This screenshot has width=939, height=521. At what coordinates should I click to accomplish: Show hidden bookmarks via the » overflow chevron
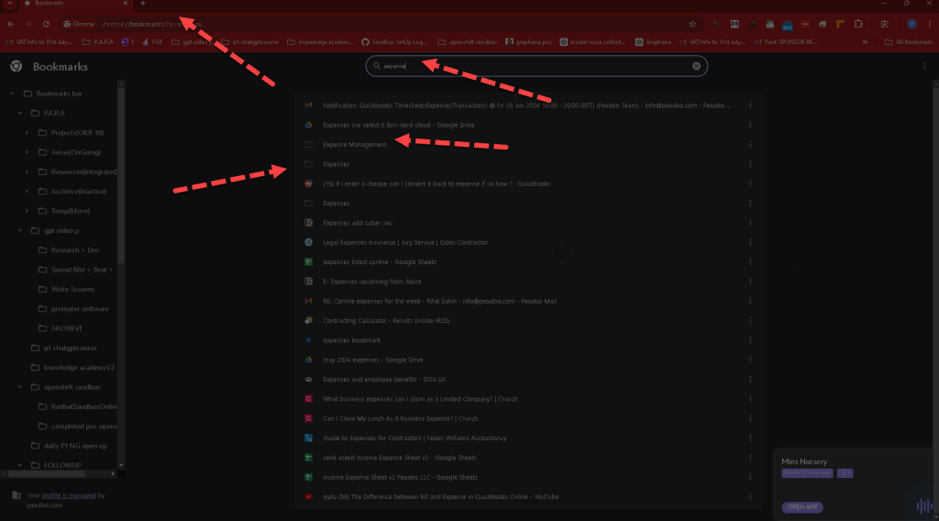click(865, 42)
